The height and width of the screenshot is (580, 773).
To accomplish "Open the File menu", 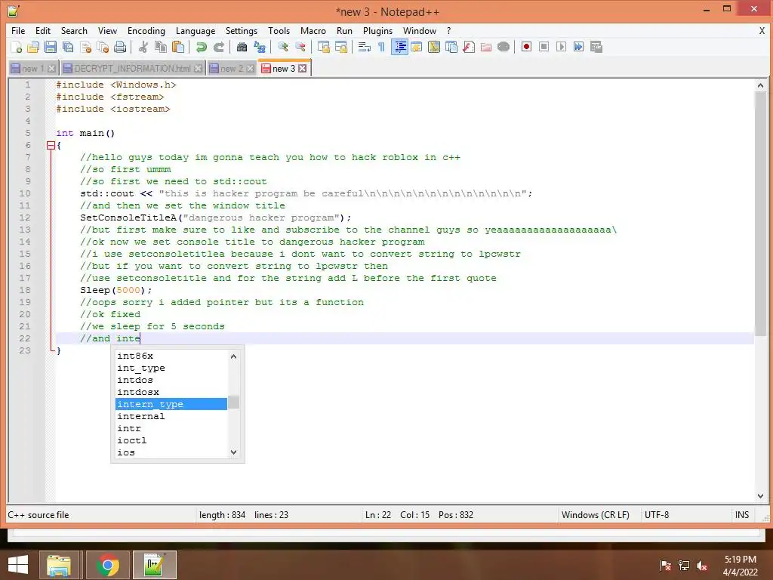I will (x=18, y=30).
